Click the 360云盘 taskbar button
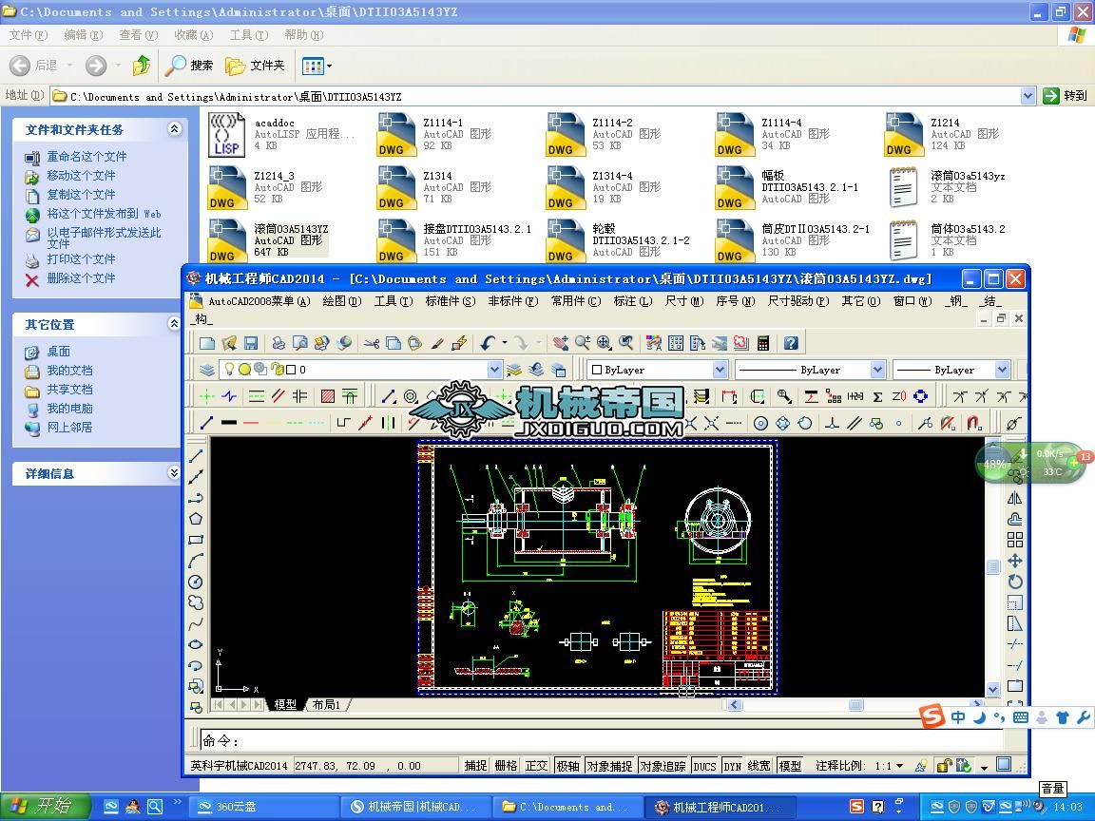Screen dimensions: 1095x821 pyautogui.click(x=264, y=807)
